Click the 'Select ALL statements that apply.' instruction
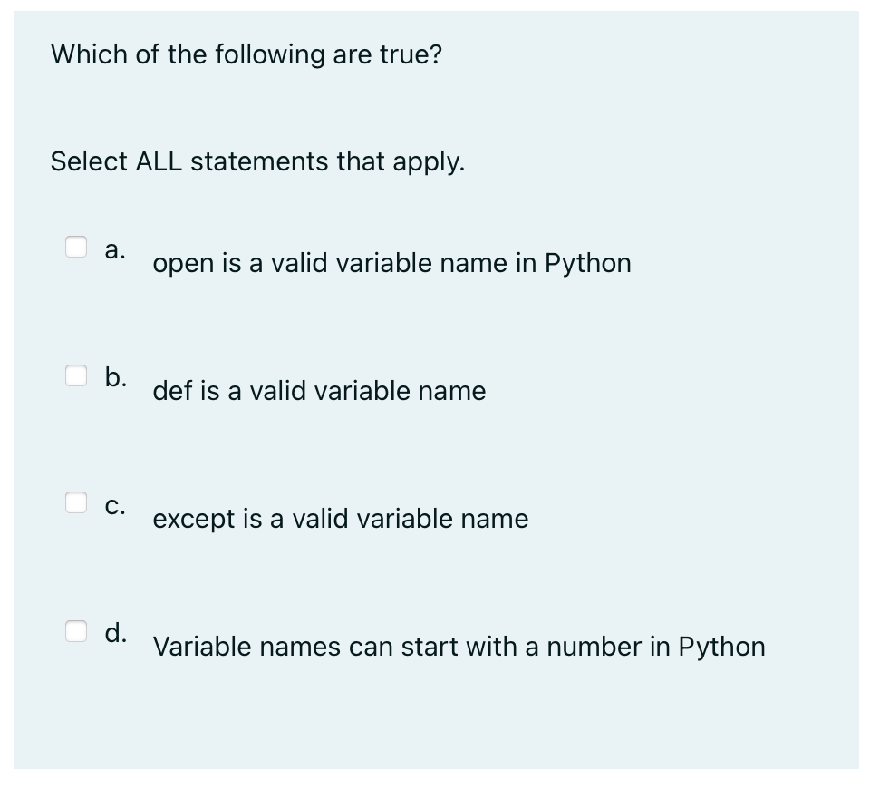 pos(257,162)
